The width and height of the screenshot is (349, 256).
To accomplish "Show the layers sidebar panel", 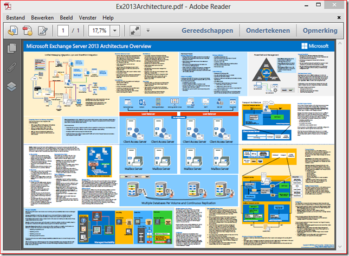I will click(11, 87).
